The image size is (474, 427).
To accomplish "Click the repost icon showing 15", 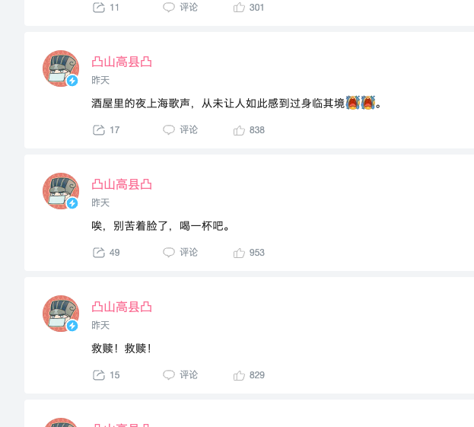I will (99, 375).
